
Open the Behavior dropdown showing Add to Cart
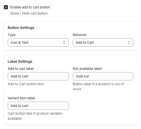(103, 42)
